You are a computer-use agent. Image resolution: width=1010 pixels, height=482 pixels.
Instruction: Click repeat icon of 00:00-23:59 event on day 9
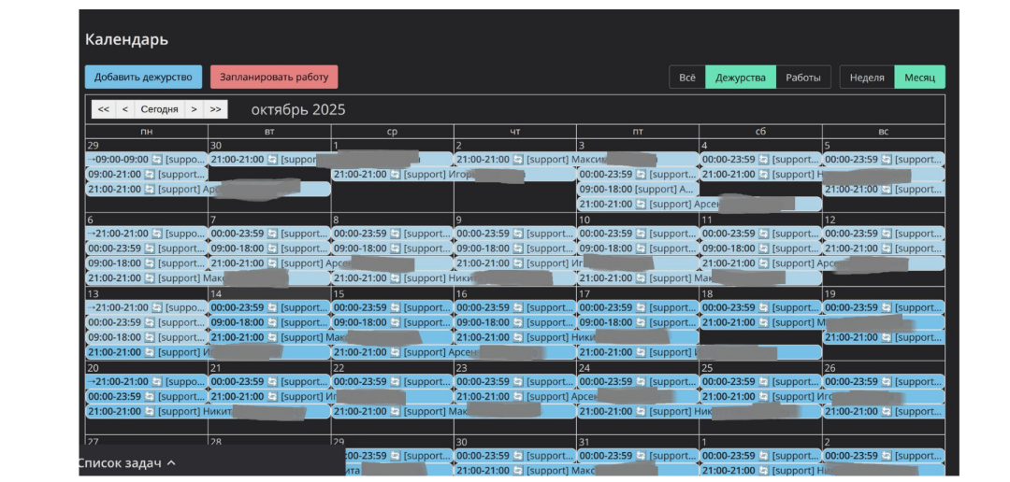518,234
